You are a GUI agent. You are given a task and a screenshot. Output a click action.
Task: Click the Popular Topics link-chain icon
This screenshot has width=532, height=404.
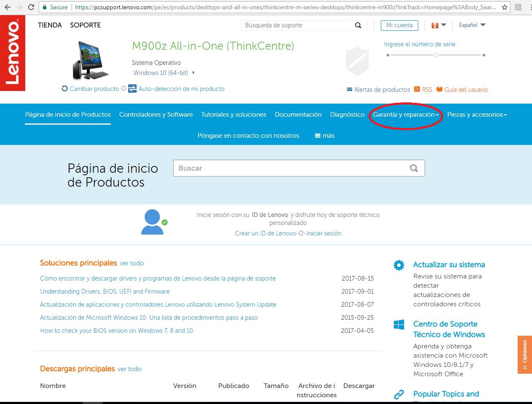click(x=399, y=395)
